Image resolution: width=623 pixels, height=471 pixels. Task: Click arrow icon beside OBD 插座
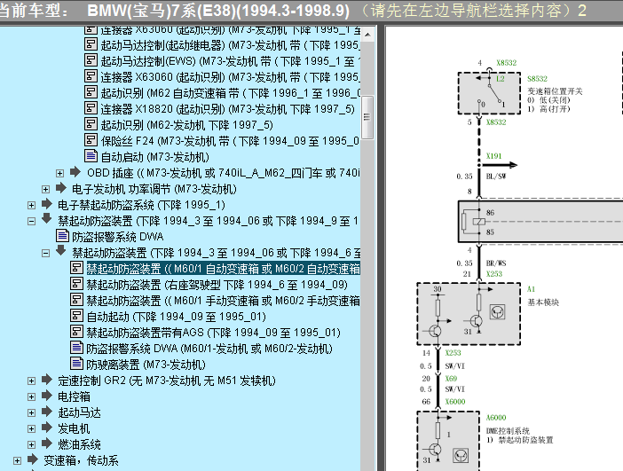[x=75, y=172]
